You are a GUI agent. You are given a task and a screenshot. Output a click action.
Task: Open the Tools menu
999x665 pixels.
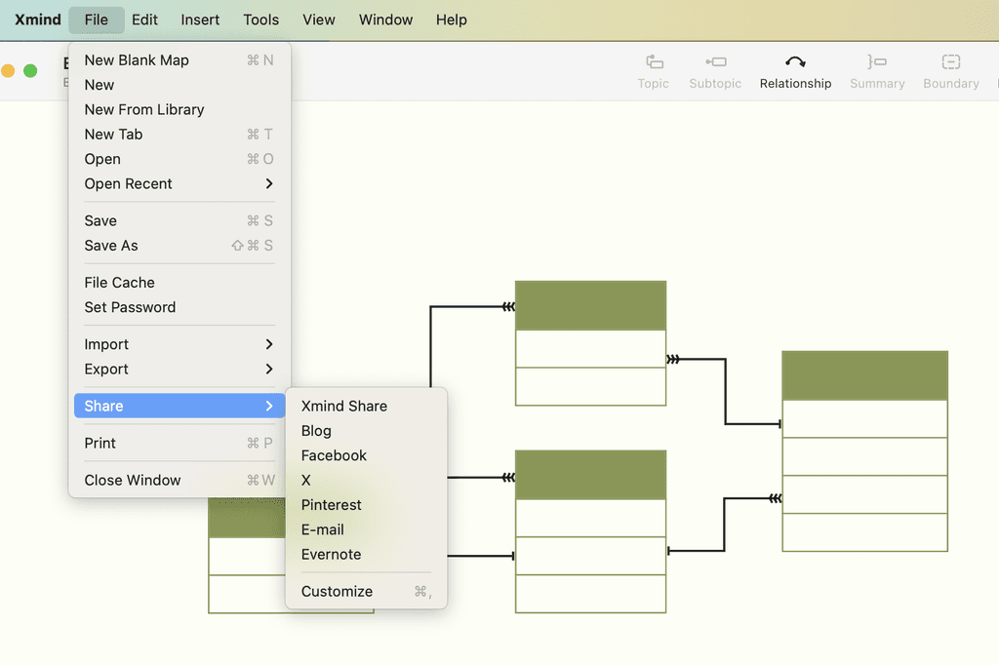260,20
